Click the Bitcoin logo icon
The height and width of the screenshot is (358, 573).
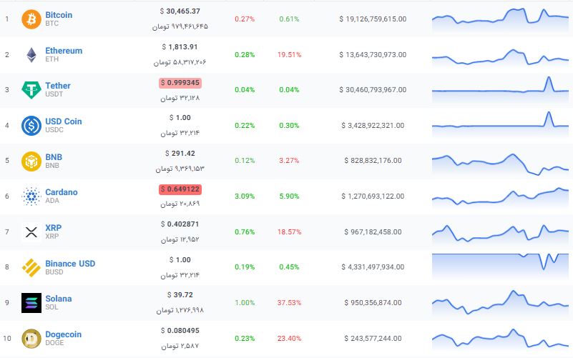click(x=31, y=19)
